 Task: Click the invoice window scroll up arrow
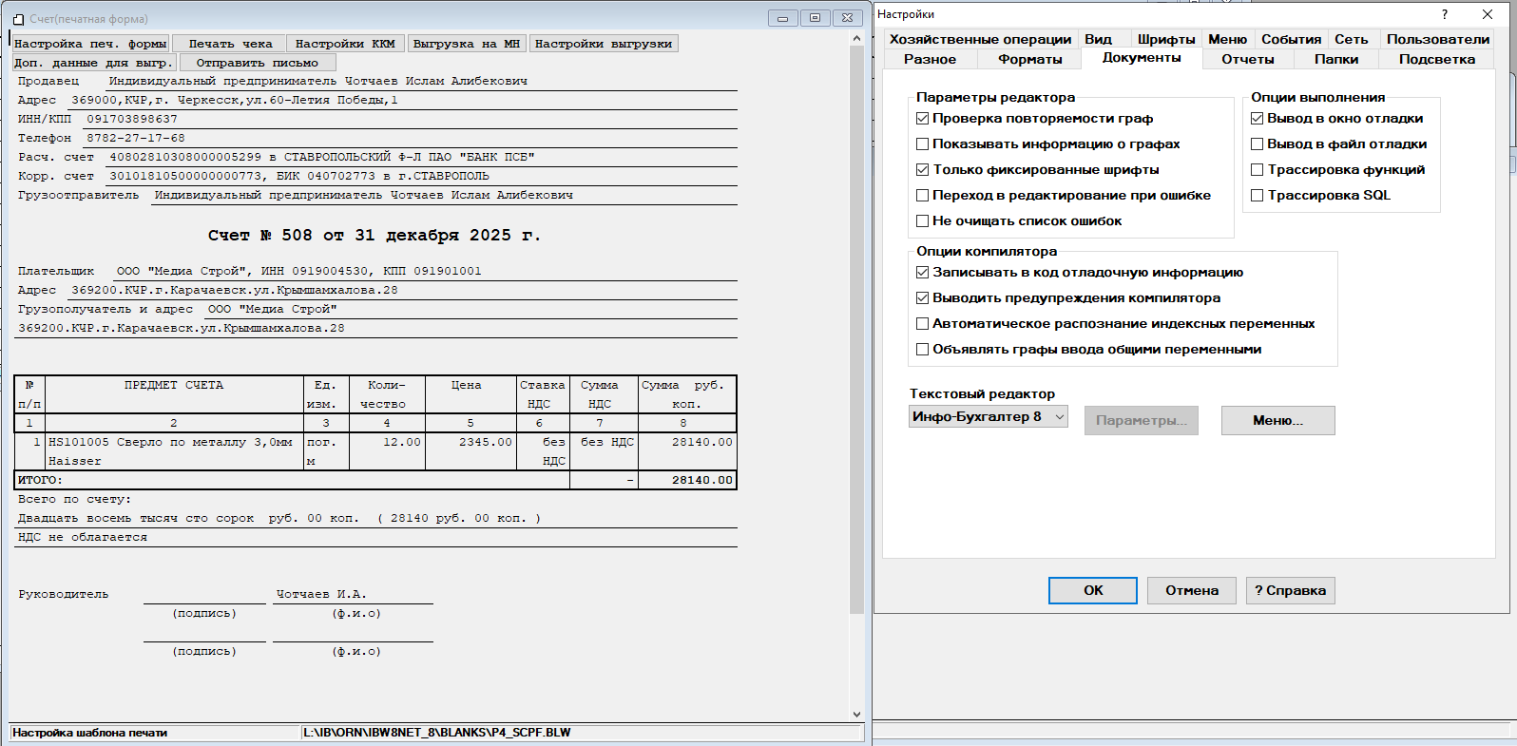[856, 38]
